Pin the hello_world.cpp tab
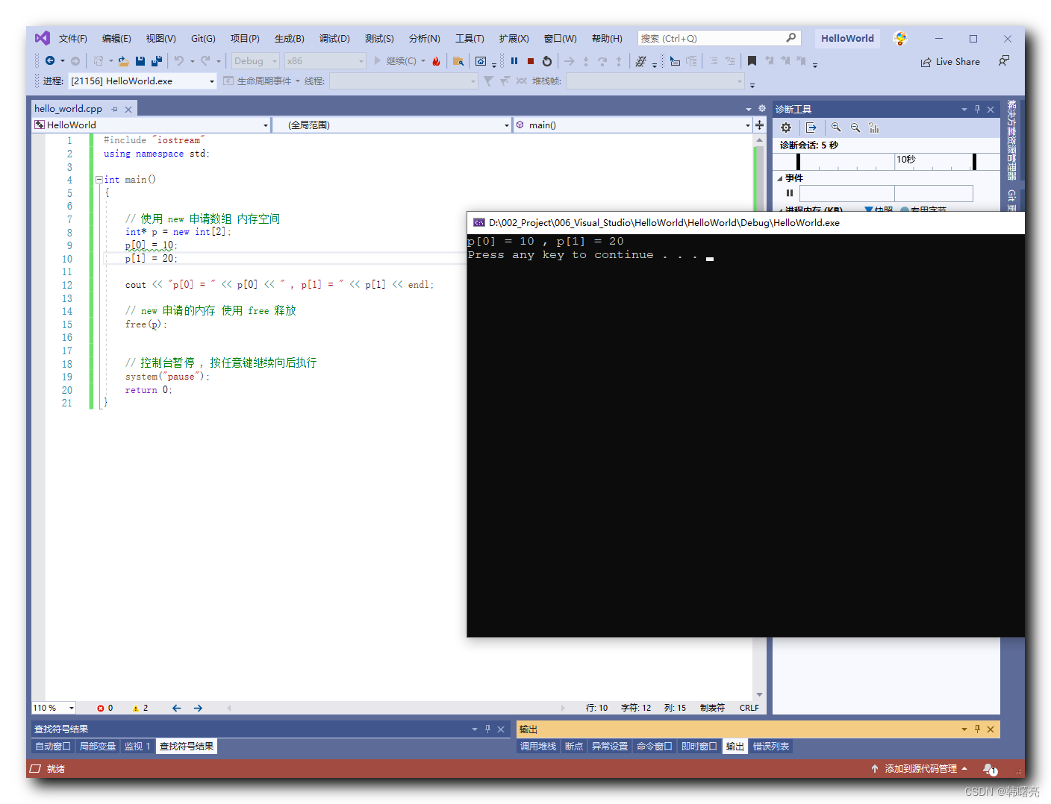Screen dimensions: 1051x804 click(114, 110)
